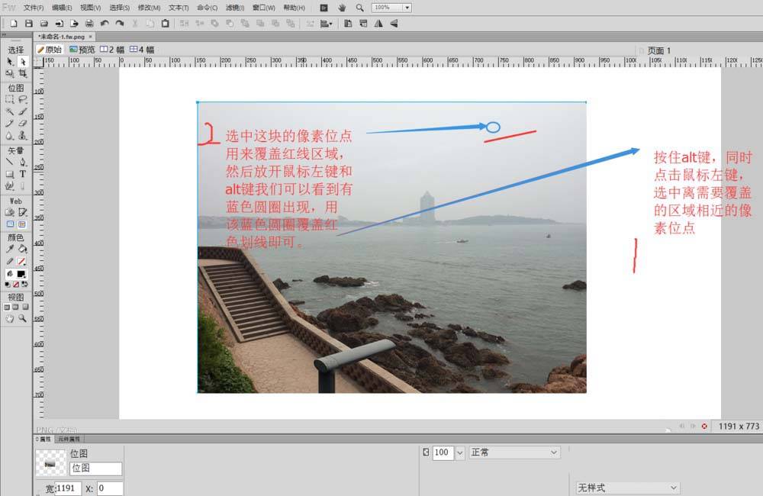
Task: Select the Zoom magnifier tool in toolbox
Action: [x=23, y=318]
